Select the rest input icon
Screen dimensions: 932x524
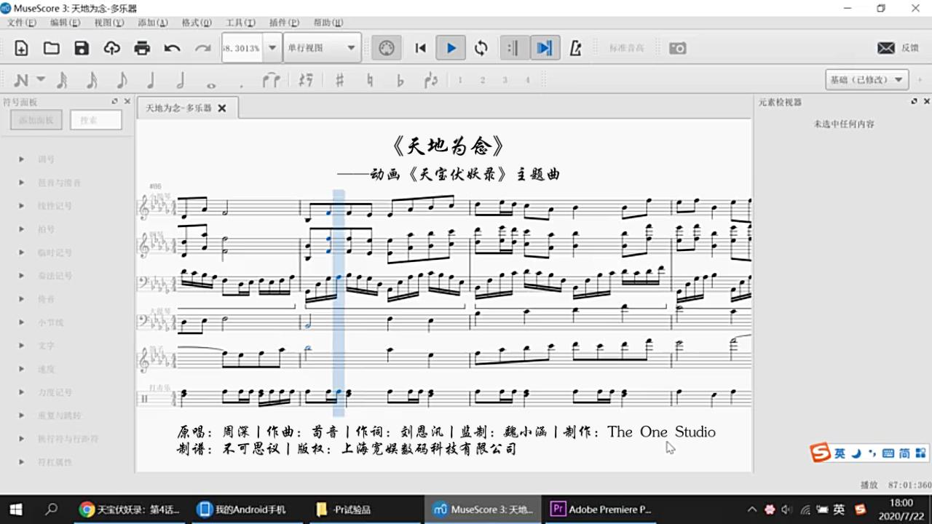pos(306,80)
